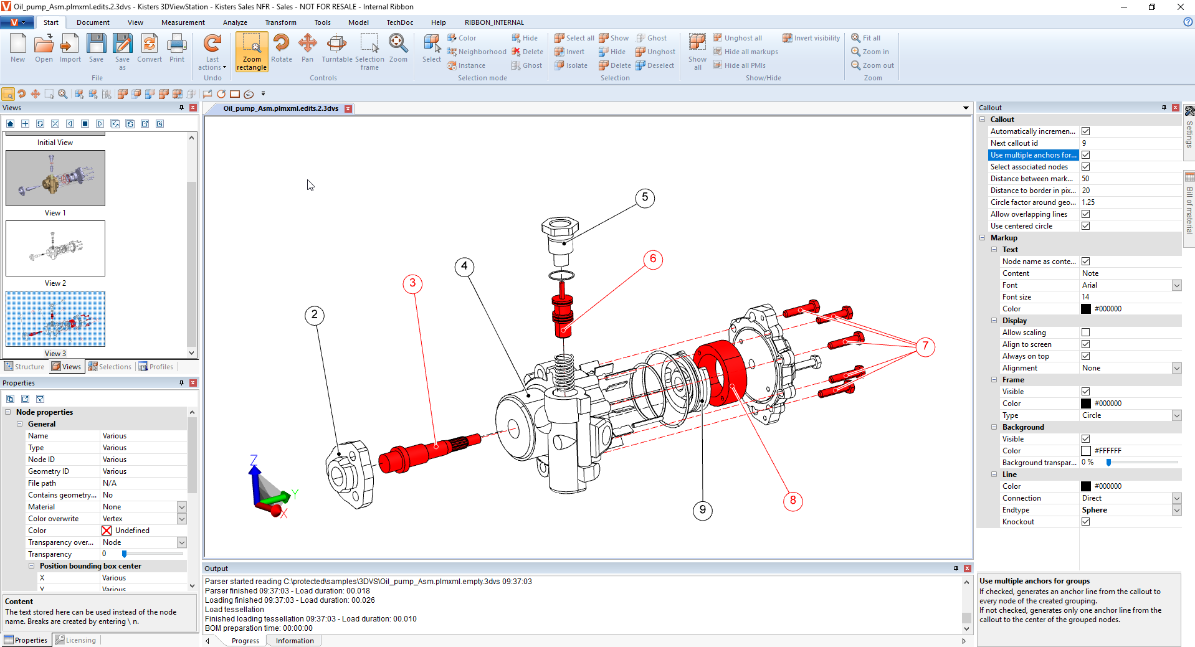1195x647 pixels.
Task: Open the Frame Type Circle dropdown
Action: [1176, 415]
